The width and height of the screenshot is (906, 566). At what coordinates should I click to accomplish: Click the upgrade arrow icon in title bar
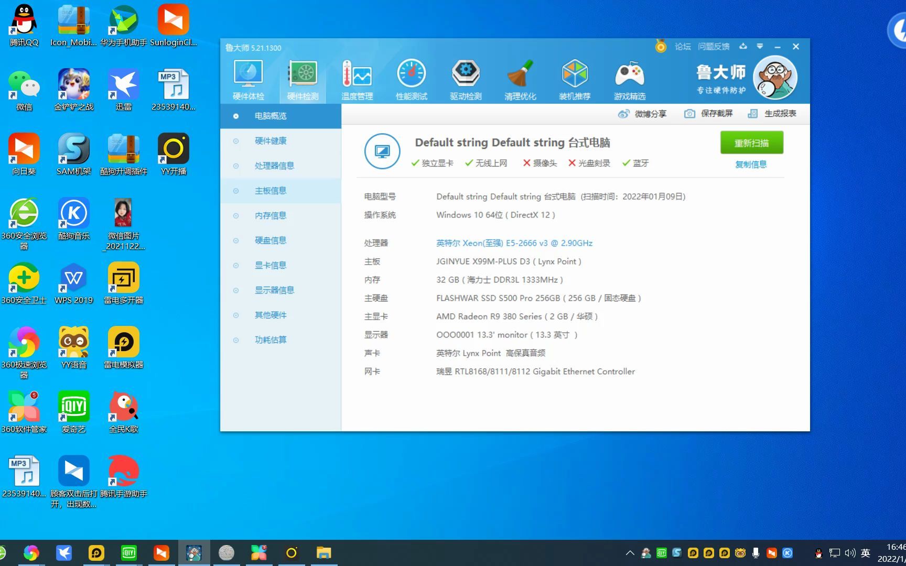pyautogui.click(x=743, y=46)
